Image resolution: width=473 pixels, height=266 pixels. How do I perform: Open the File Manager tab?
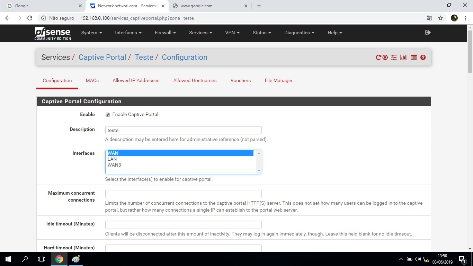tap(278, 80)
